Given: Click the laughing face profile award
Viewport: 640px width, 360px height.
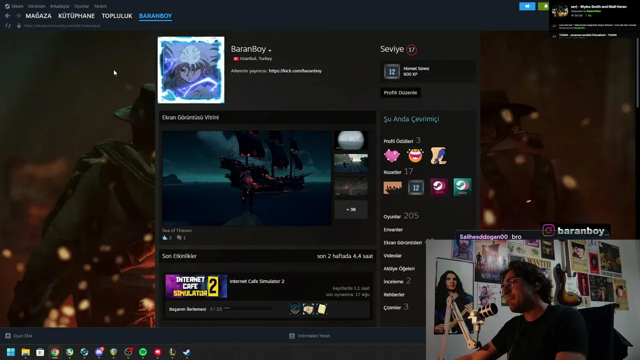Looking at the screenshot, I should click(x=415, y=156).
